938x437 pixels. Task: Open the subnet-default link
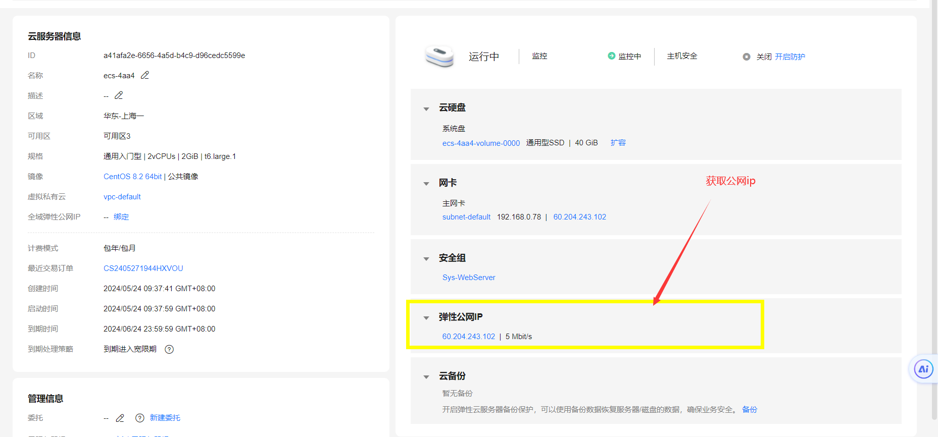click(467, 217)
